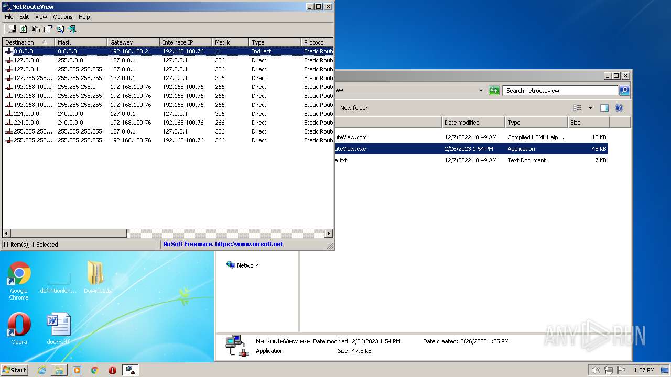Select the 127.0.0.1 destination route row

(x=168, y=69)
